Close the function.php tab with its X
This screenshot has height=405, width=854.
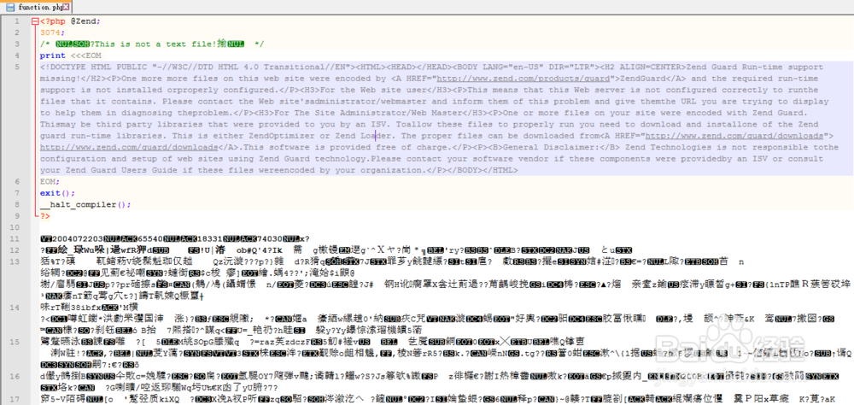(66, 7)
